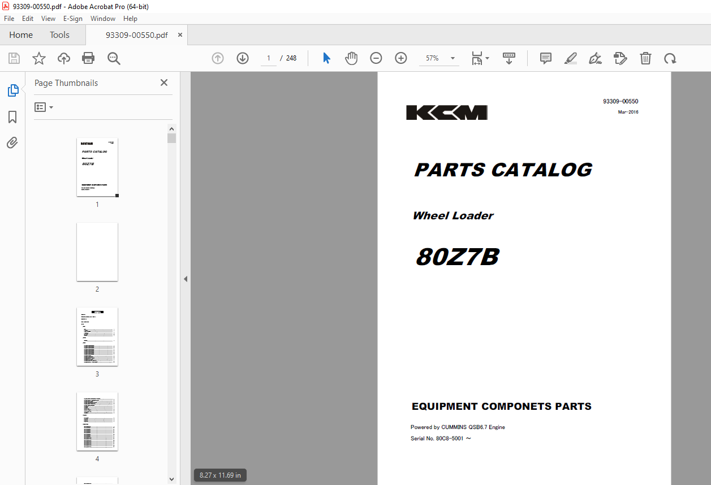This screenshot has height=485, width=711.
Task: Zoom out with the minus button
Action: (x=376, y=58)
